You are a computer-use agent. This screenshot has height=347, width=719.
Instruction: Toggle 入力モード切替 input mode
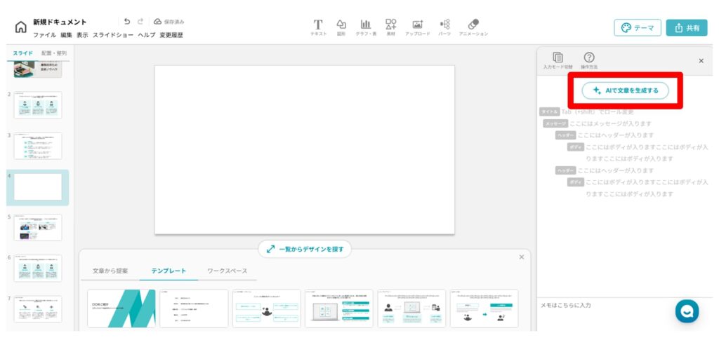click(x=558, y=60)
